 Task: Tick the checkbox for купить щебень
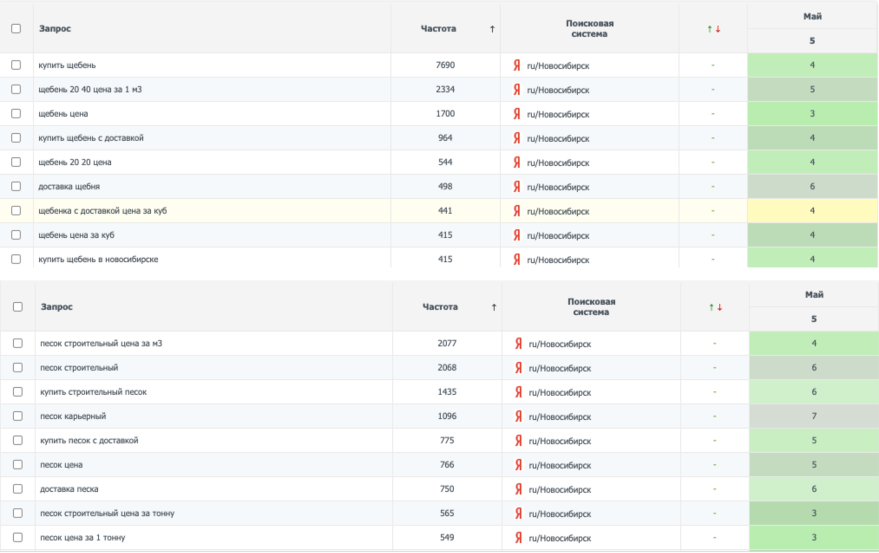[x=16, y=65]
